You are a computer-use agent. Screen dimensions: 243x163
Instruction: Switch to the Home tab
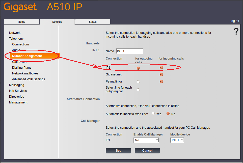tap(22, 22)
